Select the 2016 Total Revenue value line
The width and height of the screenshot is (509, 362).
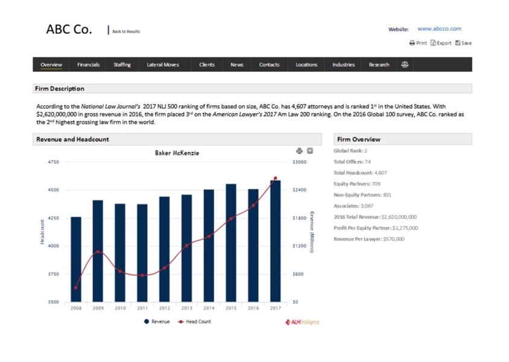(x=375, y=217)
